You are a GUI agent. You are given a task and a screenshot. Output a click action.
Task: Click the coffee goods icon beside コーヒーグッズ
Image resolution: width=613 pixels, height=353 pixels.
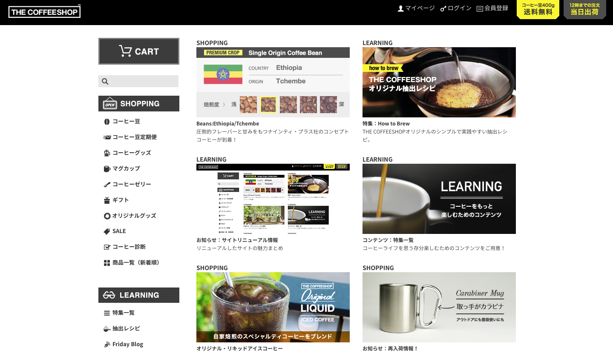click(x=107, y=153)
